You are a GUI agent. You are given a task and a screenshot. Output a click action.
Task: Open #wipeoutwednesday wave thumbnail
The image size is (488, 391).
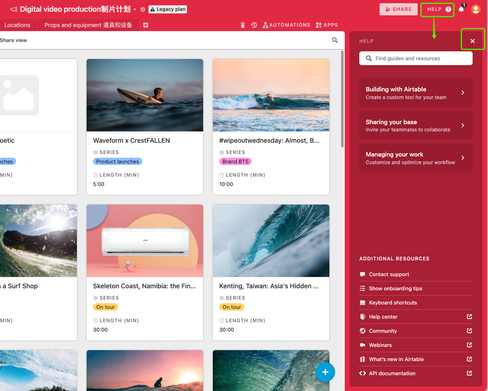(271, 95)
